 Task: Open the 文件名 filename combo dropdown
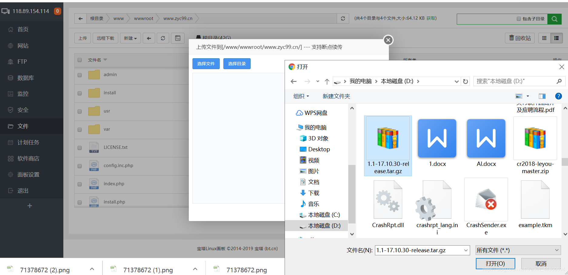pyautogui.click(x=466, y=250)
